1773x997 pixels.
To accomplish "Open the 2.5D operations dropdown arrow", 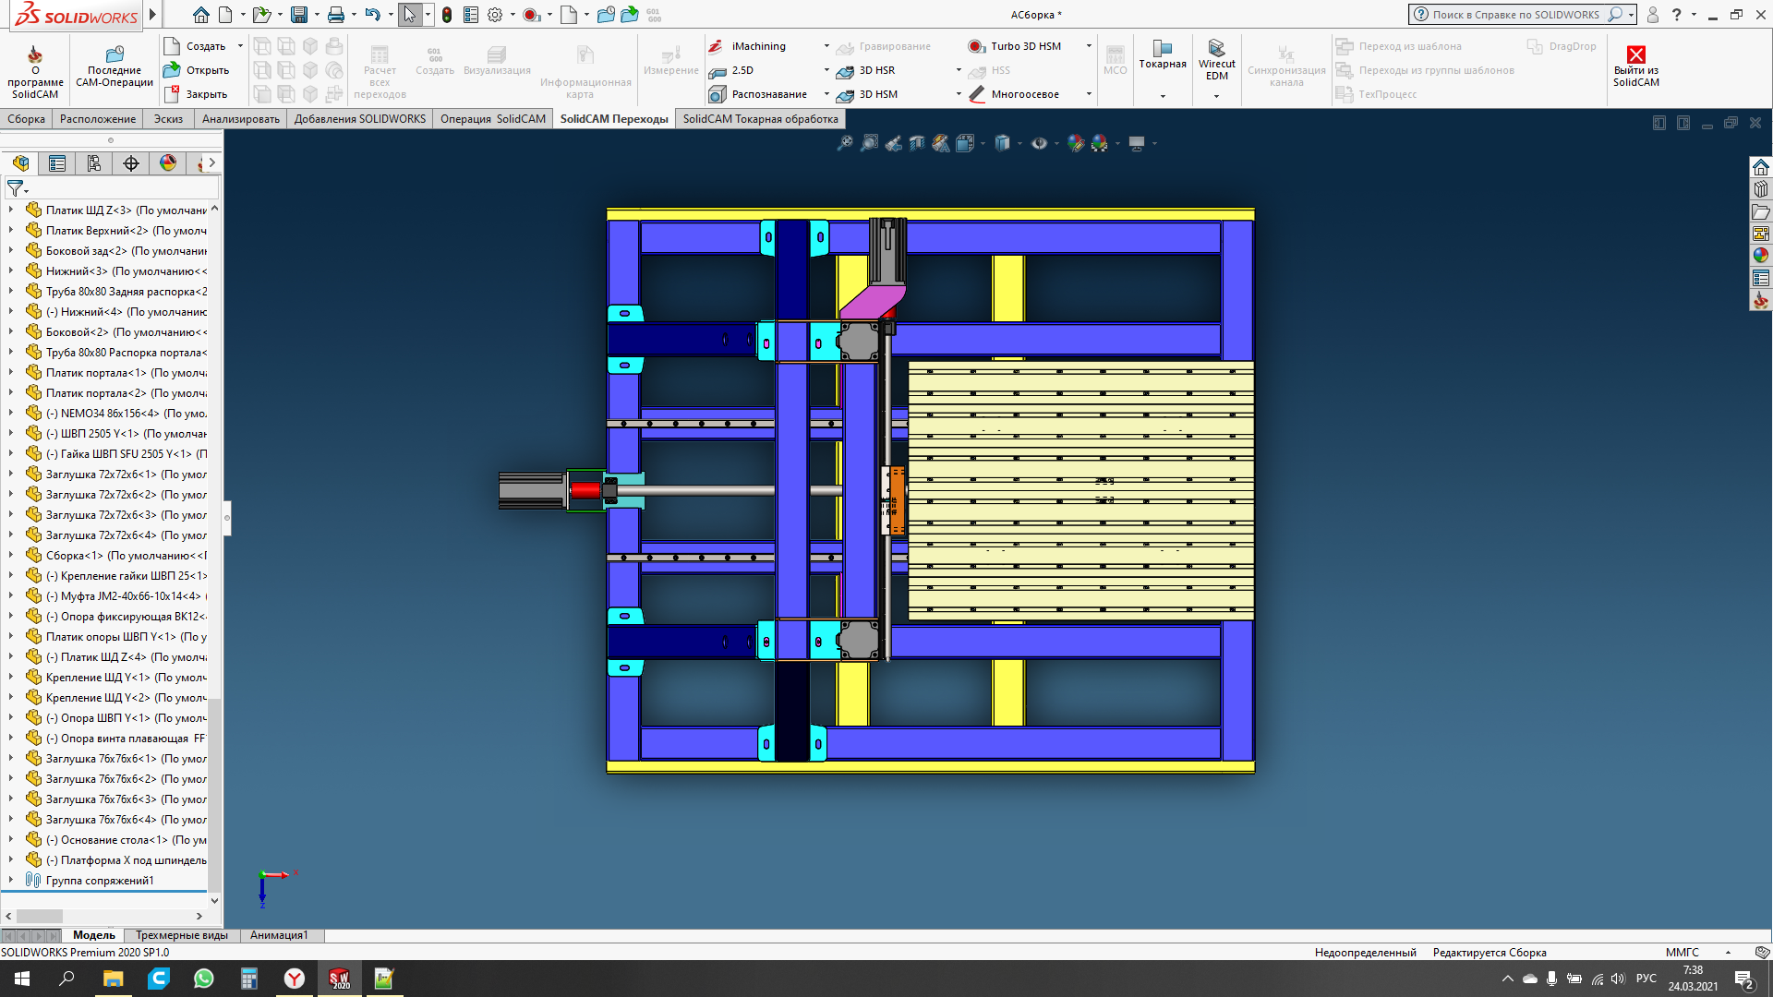I will pyautogui.click(x=826, y=70).
